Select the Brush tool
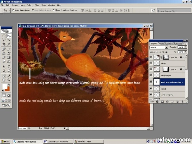 [x=9, y=49]
